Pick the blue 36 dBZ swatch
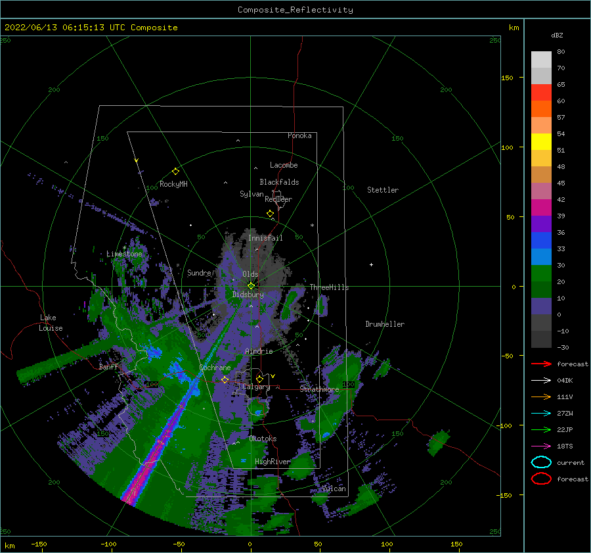The width and height of the screenshot is (591, 553). [541, 240]
